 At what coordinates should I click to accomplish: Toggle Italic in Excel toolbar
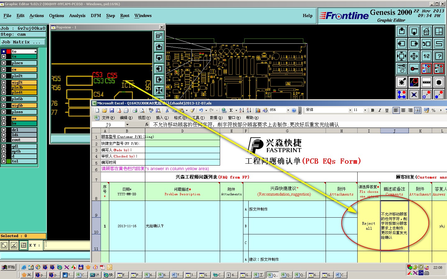click(380, 110)
